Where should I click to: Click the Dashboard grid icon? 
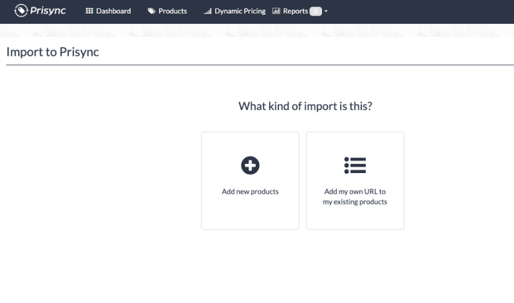pyautogui.click(x=89, y=11)
